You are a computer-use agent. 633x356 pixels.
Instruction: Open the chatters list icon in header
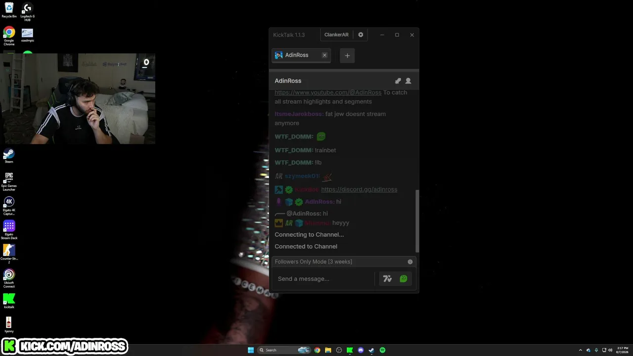click(x=408, y=81)
